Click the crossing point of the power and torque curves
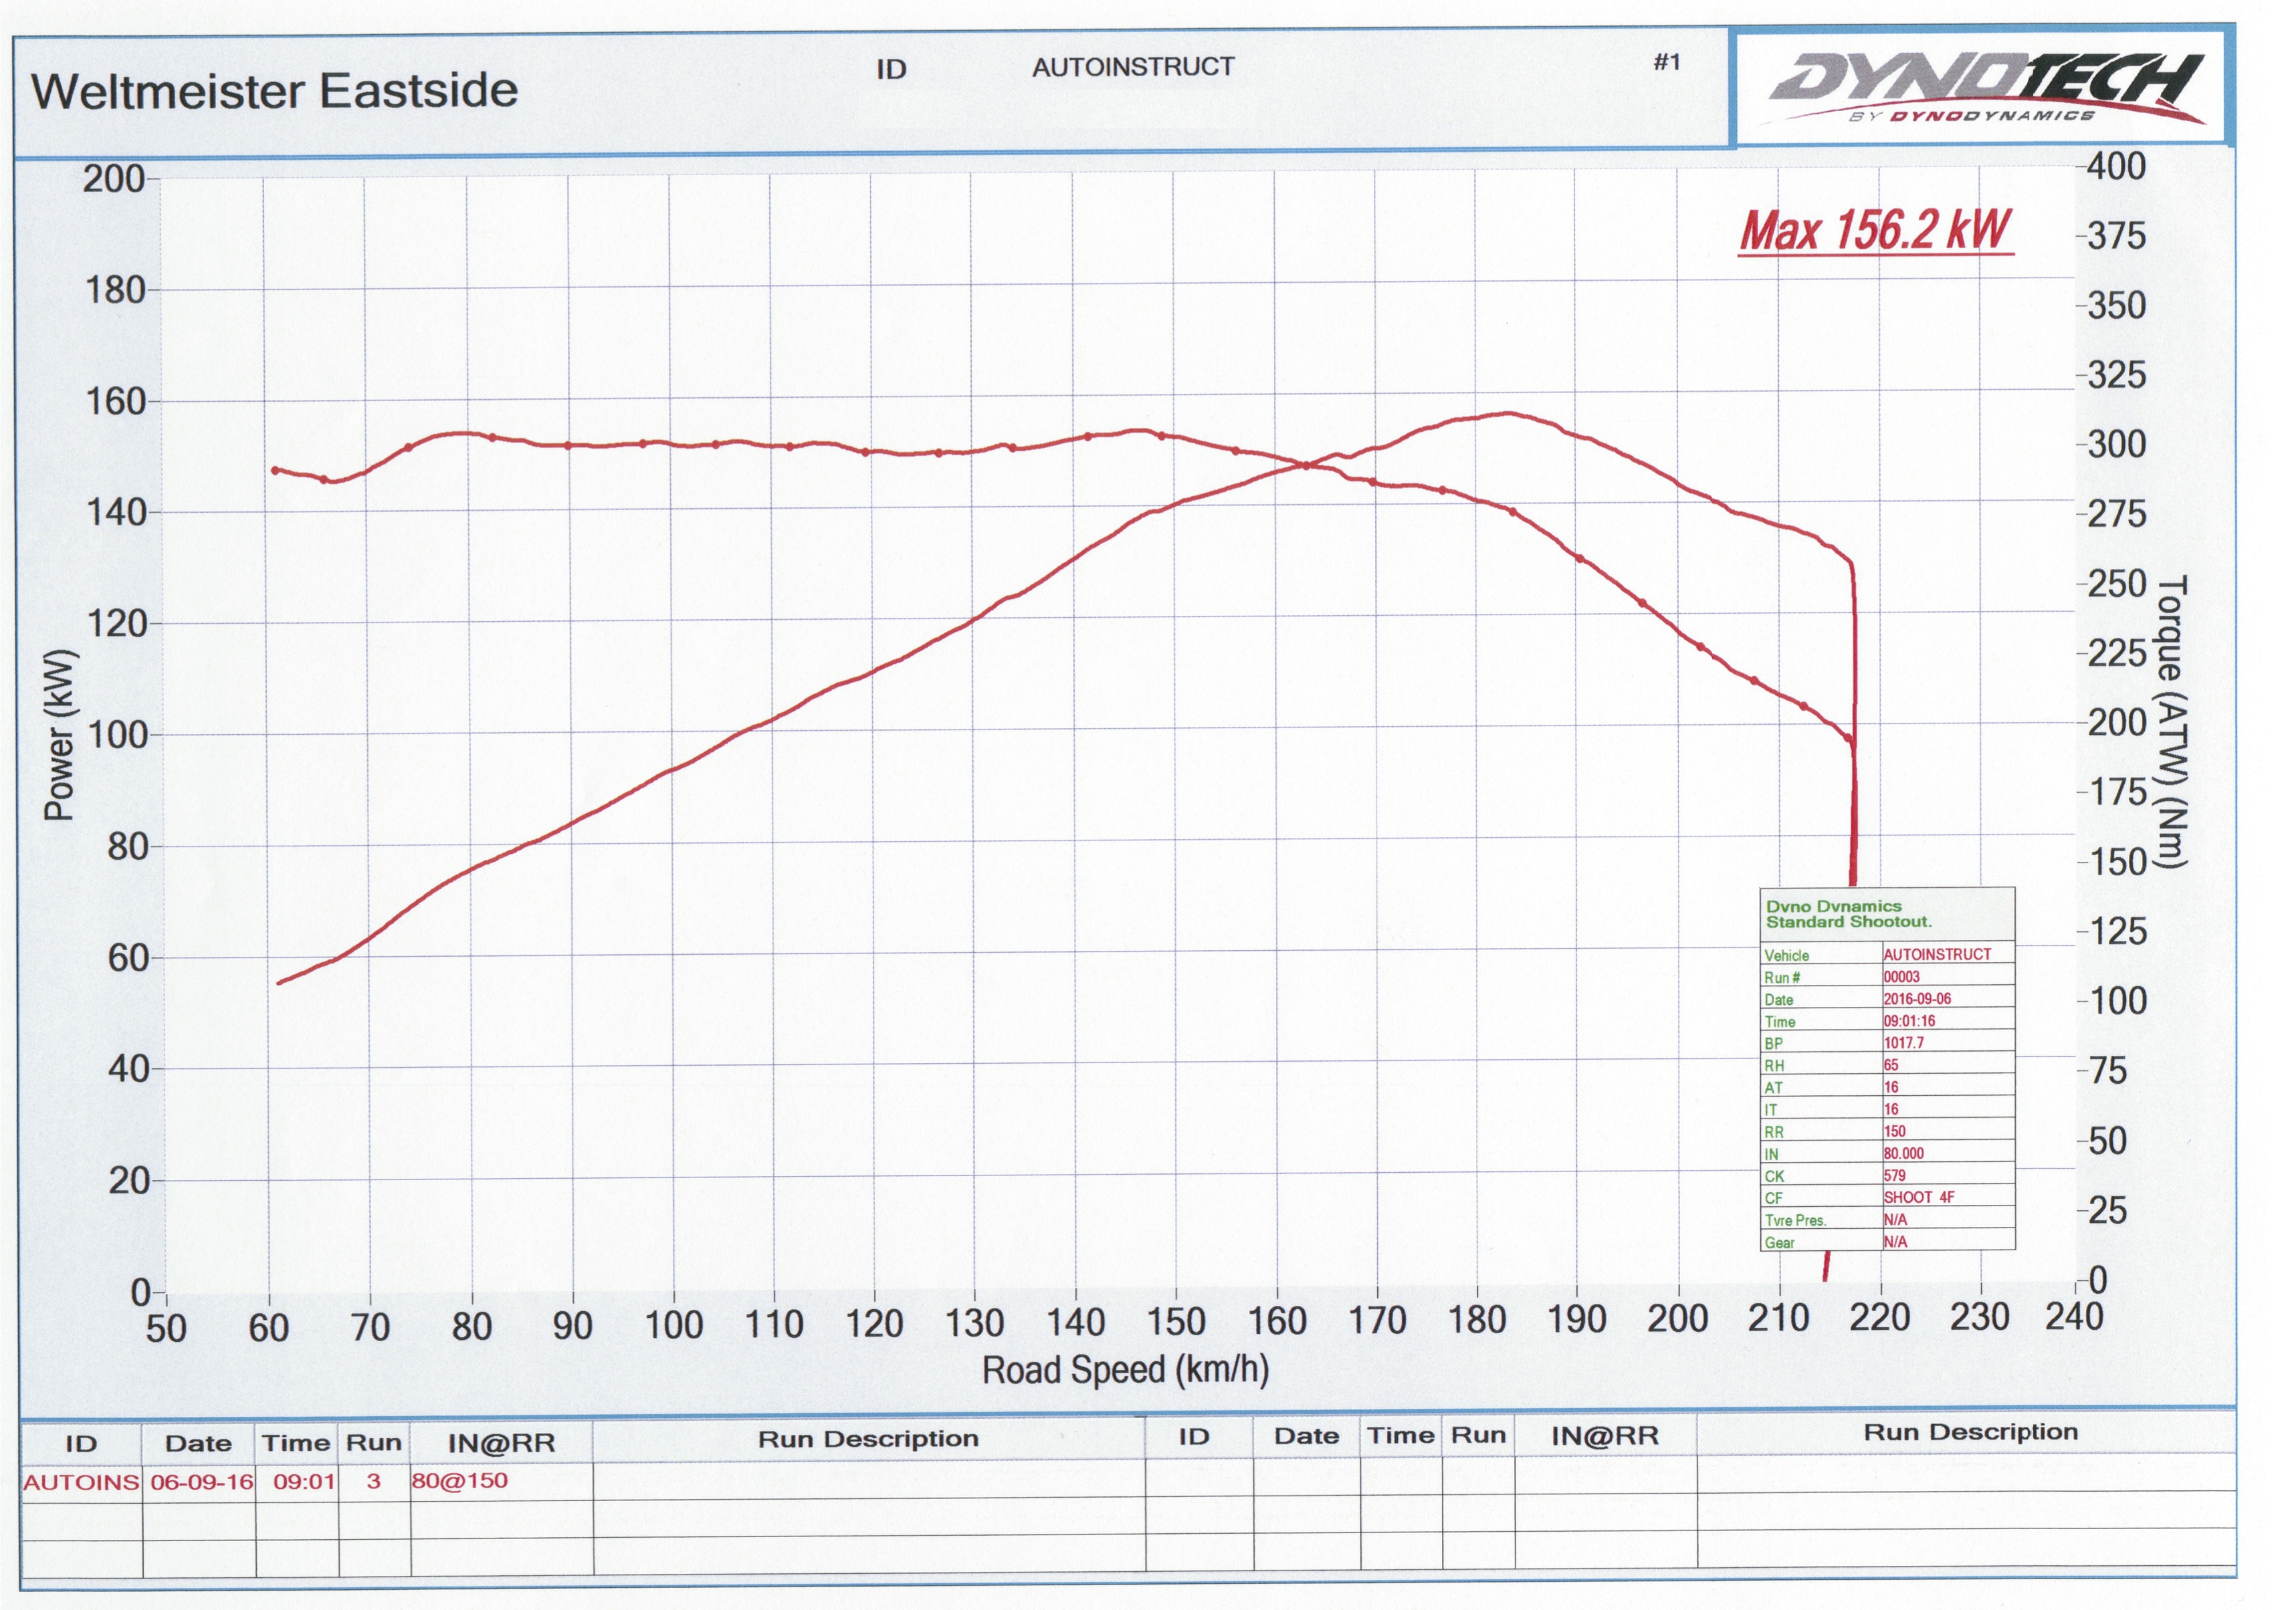 tap(1307, 465)
